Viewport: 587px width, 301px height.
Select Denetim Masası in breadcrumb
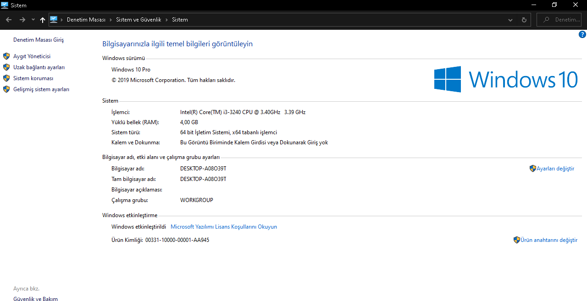tap(86, 20)
